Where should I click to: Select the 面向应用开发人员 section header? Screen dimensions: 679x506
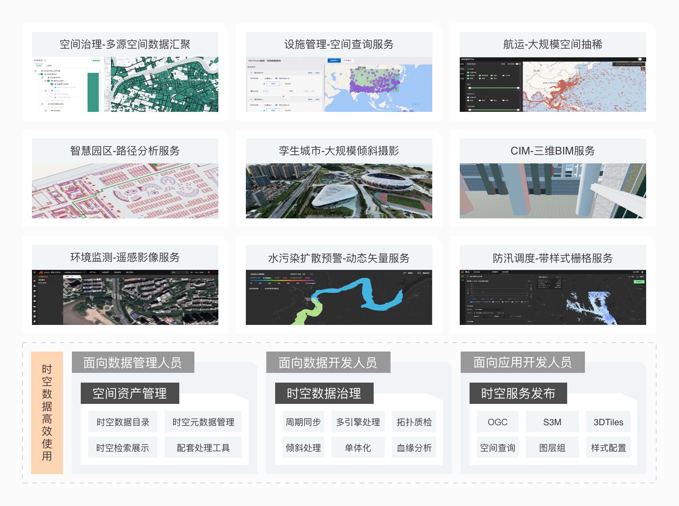(522, 363)
